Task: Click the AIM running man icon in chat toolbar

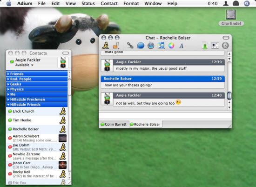Action: point(106,46)
